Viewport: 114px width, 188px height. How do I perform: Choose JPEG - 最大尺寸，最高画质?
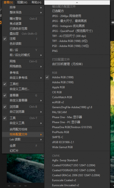coord(77,21)
